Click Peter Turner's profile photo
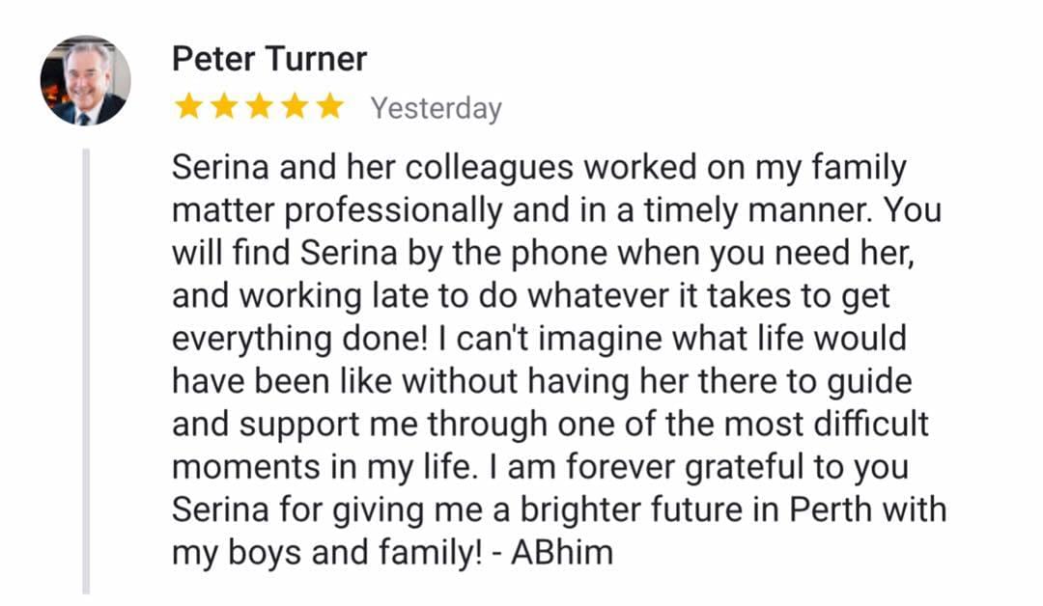 [x=84, y=81]
